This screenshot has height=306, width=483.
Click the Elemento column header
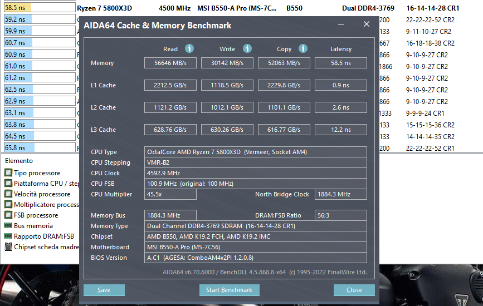[19, 161]
